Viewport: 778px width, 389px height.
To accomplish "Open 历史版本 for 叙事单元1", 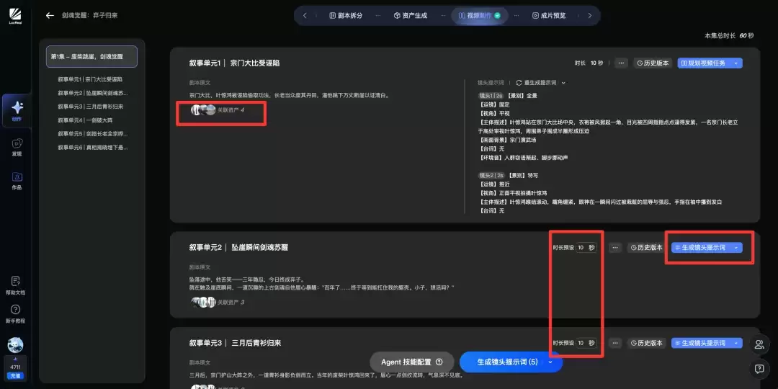I will tap(653, 63).
